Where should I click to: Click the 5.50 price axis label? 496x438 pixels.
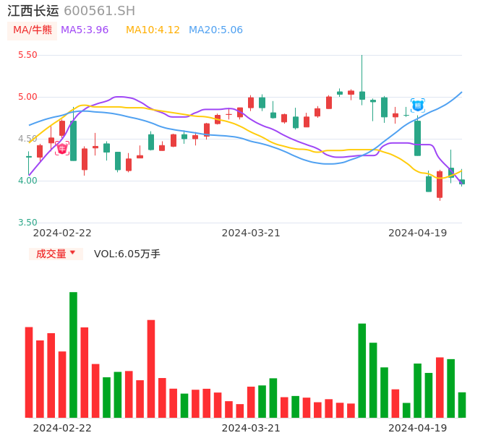click(x=27, y=55)
